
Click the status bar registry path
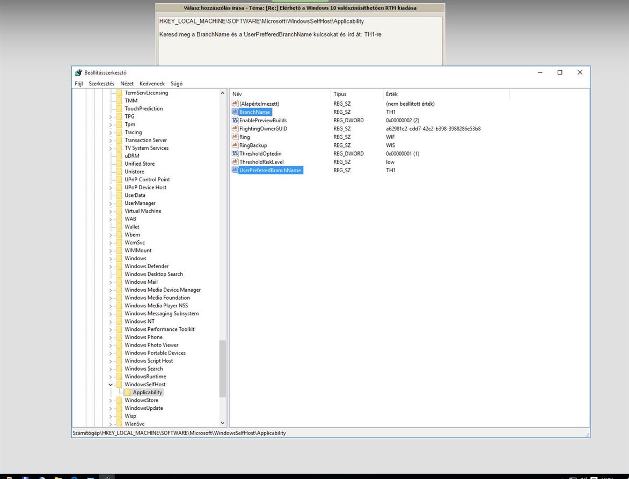tap(179, 433)
